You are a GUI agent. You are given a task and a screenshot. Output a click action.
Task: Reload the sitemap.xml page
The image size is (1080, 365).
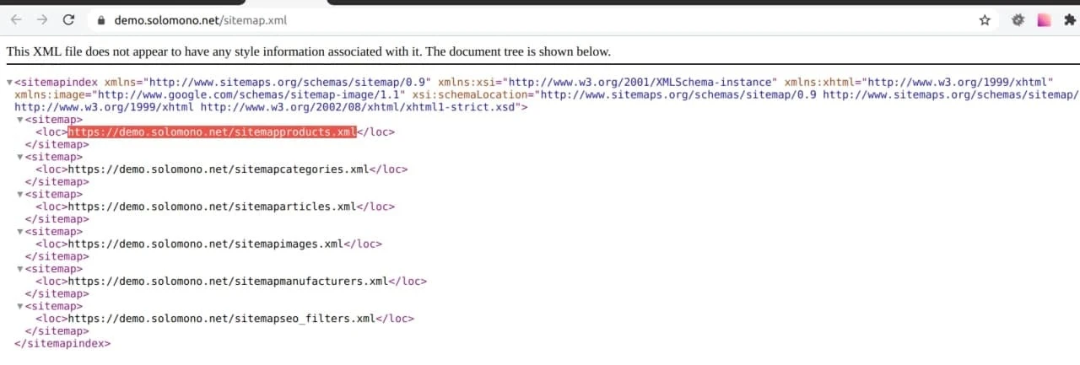[68, 19]
